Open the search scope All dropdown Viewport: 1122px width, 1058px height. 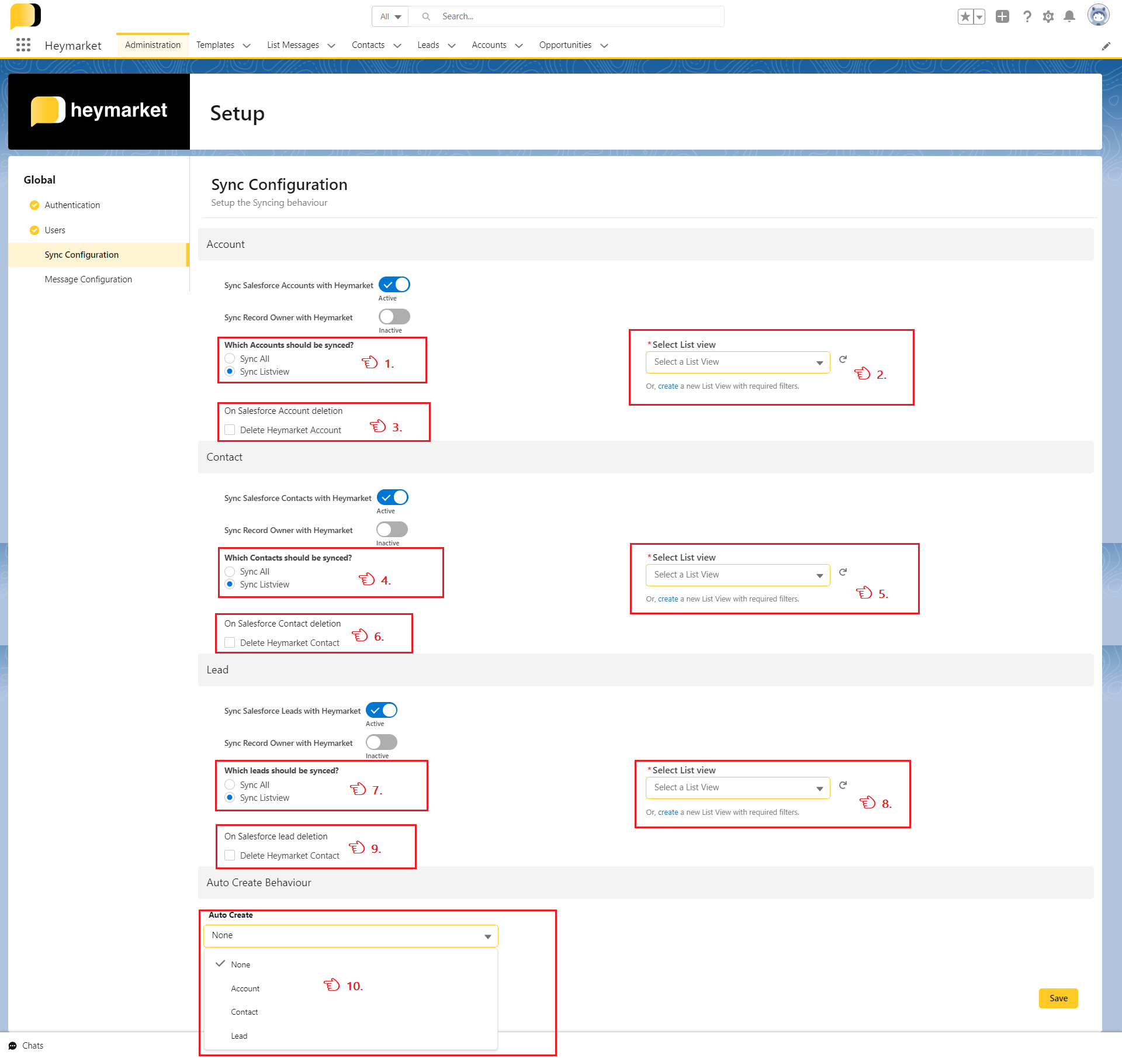pyautogui.click(x=390, y=16)
